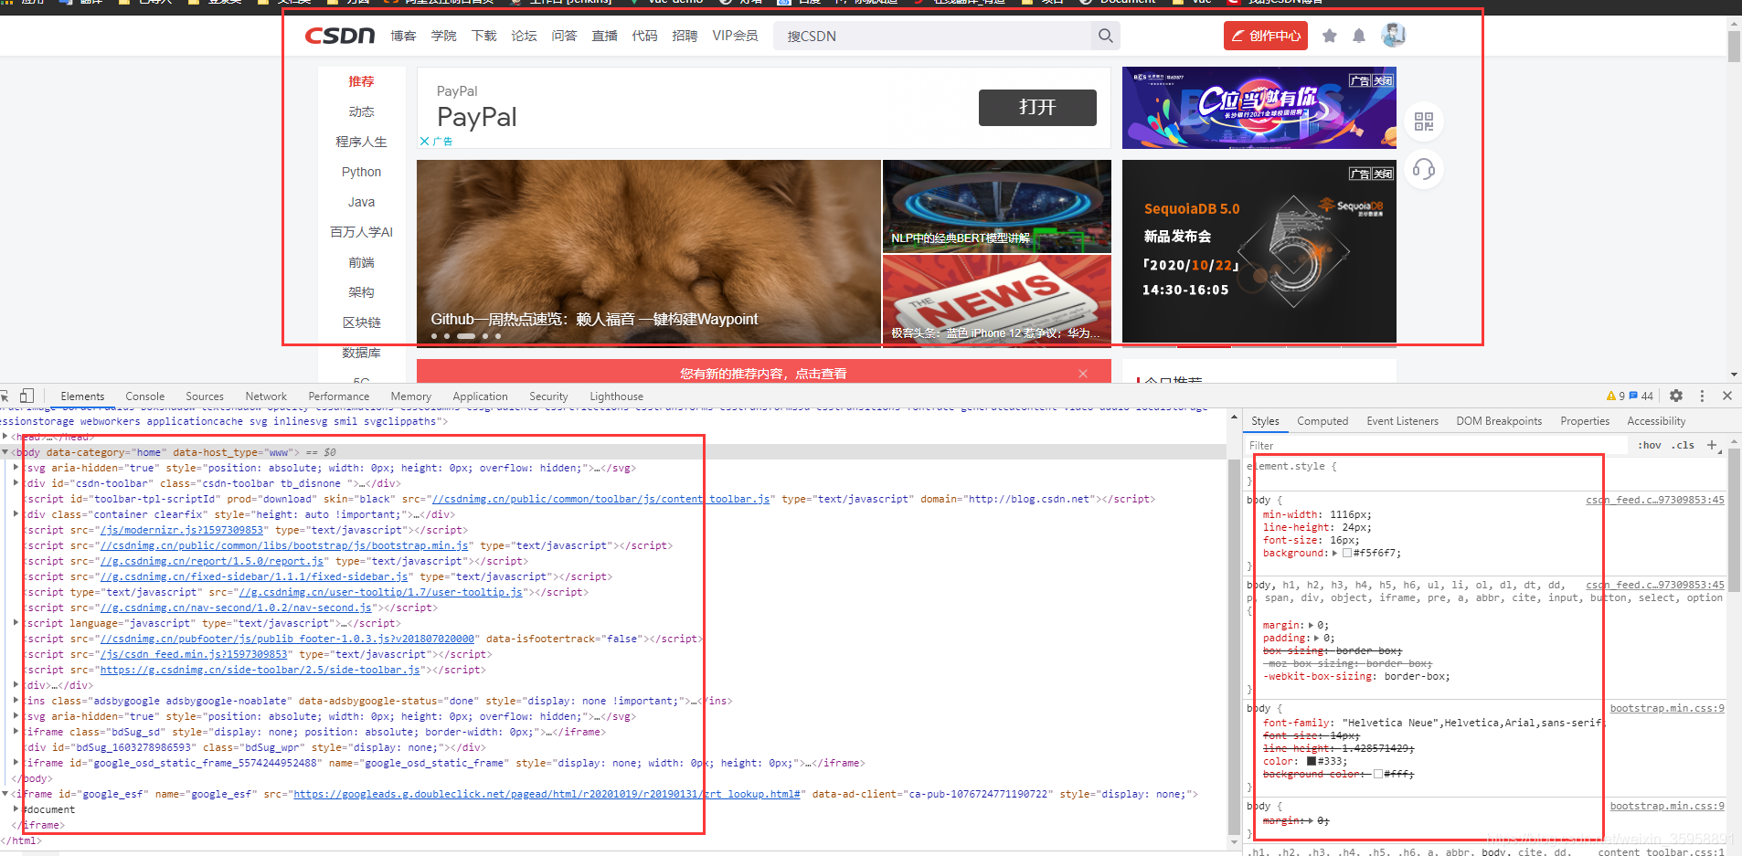Screen dimensions: 1742x856
Task: Open the Performance tab
Action: tap(339, 396)
